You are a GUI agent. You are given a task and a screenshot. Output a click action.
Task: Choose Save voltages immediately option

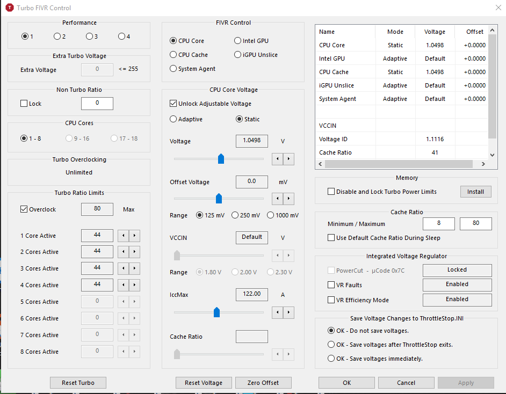click(x=331, y=359)
